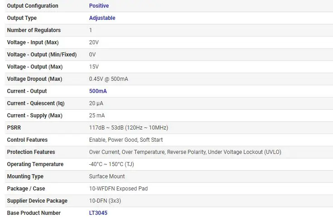Click the "Surface Mount" mounting type value
Viewport: 333px width, 218px height.
click(x=107, y=176)
